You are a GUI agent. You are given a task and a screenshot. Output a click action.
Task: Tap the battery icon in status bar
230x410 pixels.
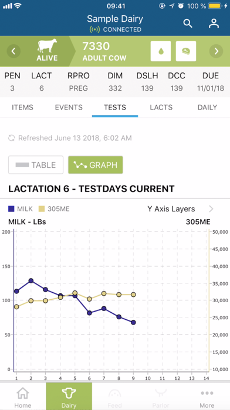[215, 6]
